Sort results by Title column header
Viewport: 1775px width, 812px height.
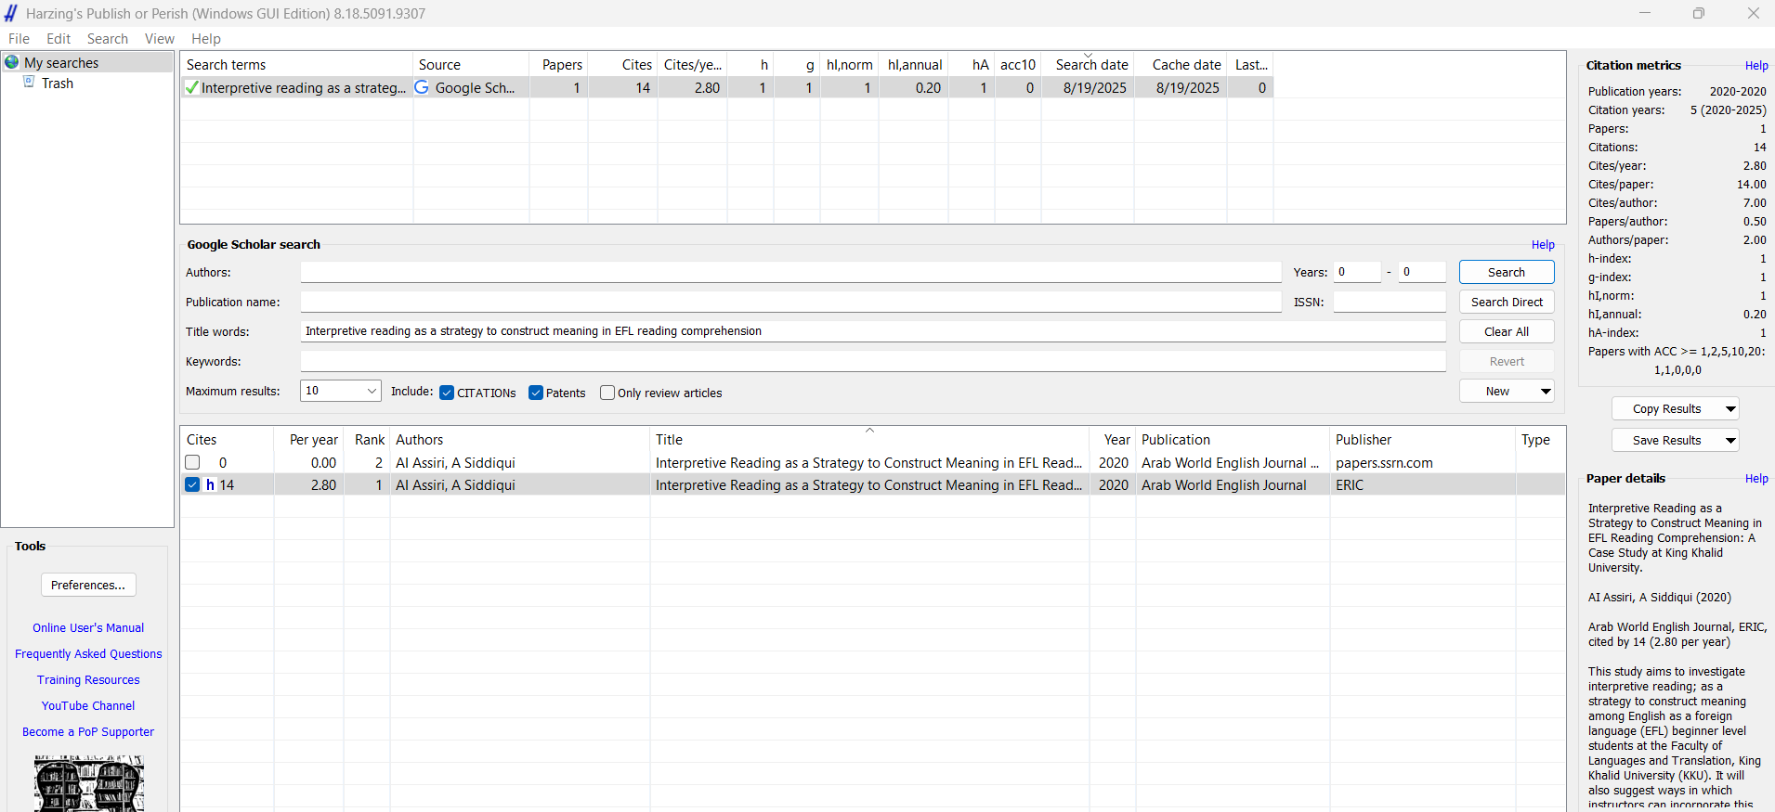click(869, 440)
